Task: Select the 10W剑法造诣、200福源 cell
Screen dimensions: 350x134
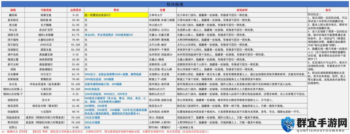Action: click(116, 79)
